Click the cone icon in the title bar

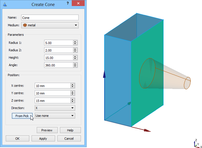pos(5,5)
